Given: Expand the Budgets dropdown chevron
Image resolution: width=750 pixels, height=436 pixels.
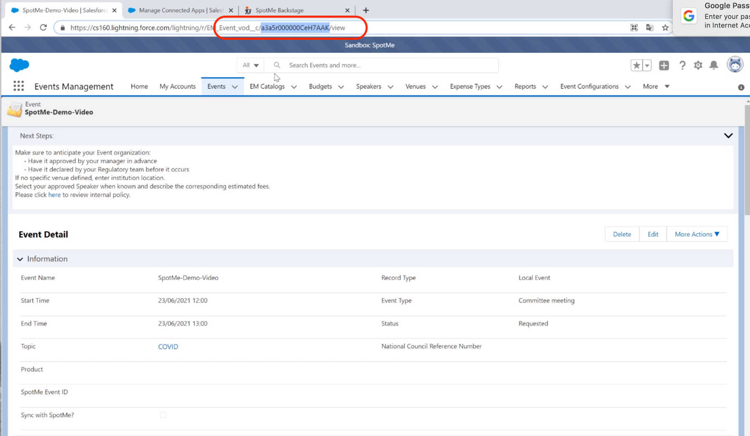Looking at the screenshot, I should point(341,87).
